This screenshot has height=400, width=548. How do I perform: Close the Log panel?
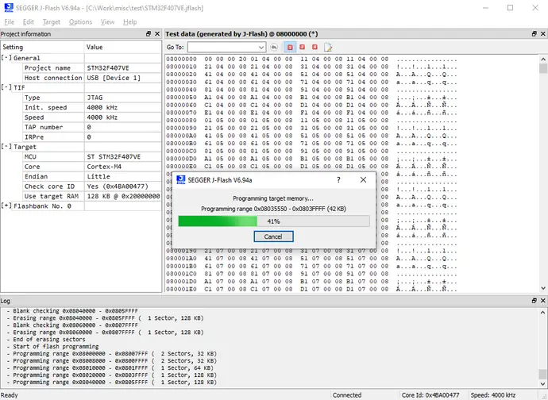pos(542,301)
